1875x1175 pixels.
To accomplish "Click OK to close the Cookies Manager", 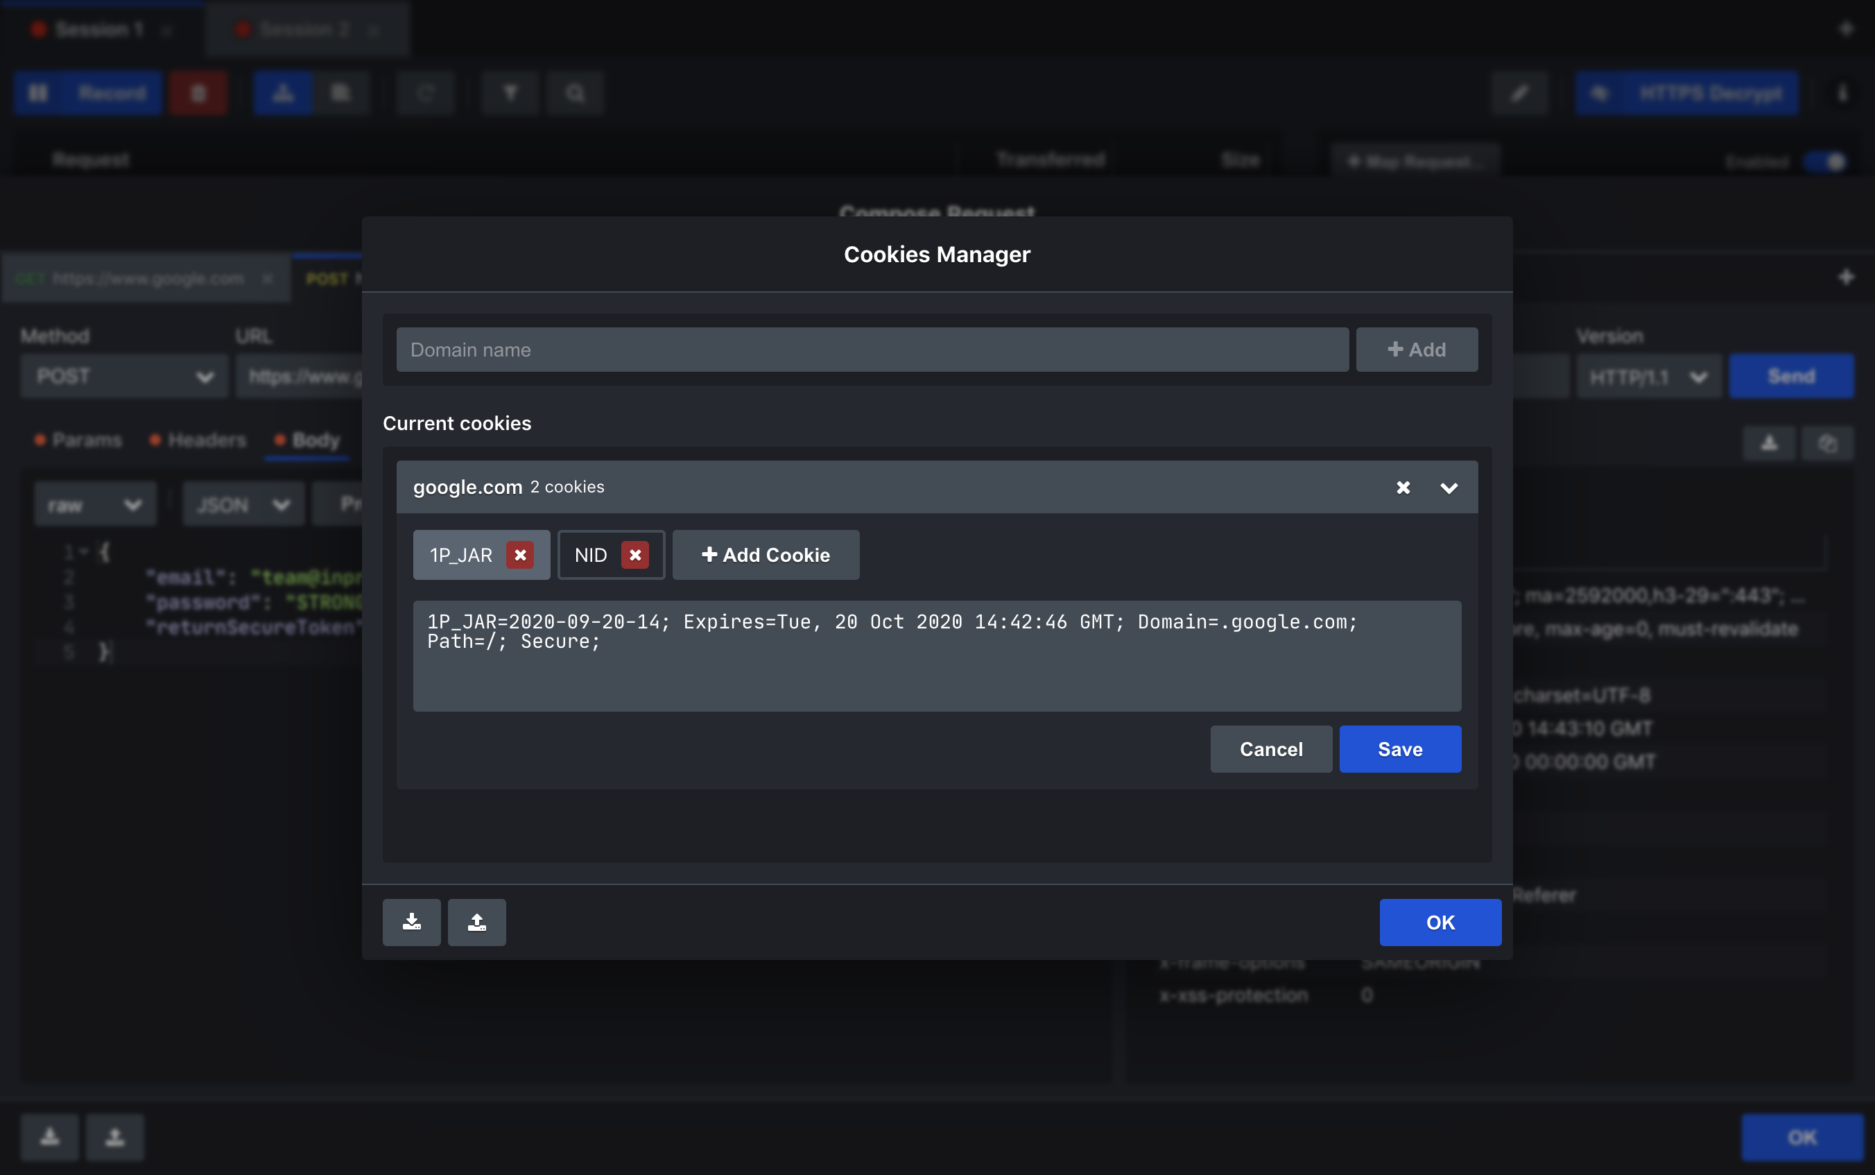I will pos(1440,923).
